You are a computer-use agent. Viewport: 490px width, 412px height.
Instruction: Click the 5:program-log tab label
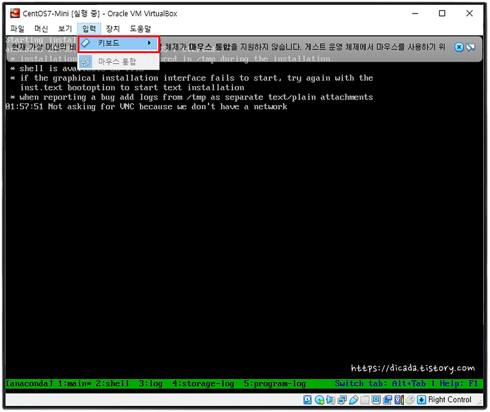coord(275,383)
